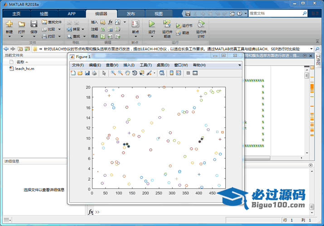Image resolution: width=324 pixels, height=226 pixels.
Task: Select the Zoom In tool in Figure 1
Action: (113, 73)
